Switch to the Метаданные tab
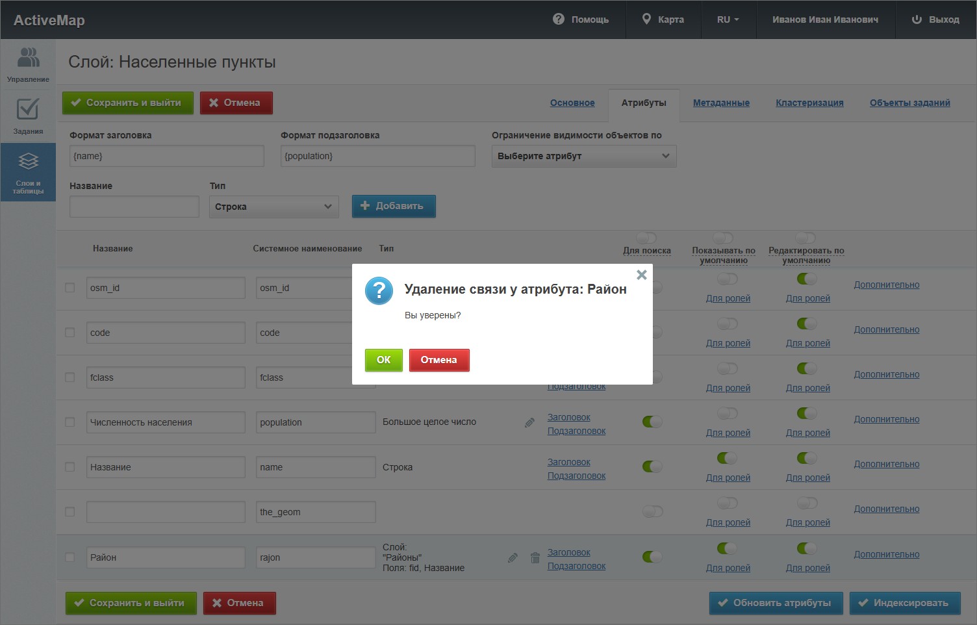The image size is (977, 625). point(721,103)
